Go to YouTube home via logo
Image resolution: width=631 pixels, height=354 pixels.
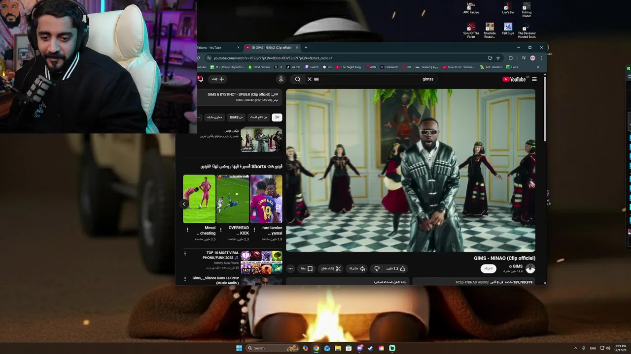pos(514,79)
